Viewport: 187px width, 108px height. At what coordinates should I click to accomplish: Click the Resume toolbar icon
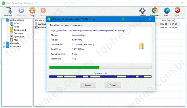[x=21, y=10]
